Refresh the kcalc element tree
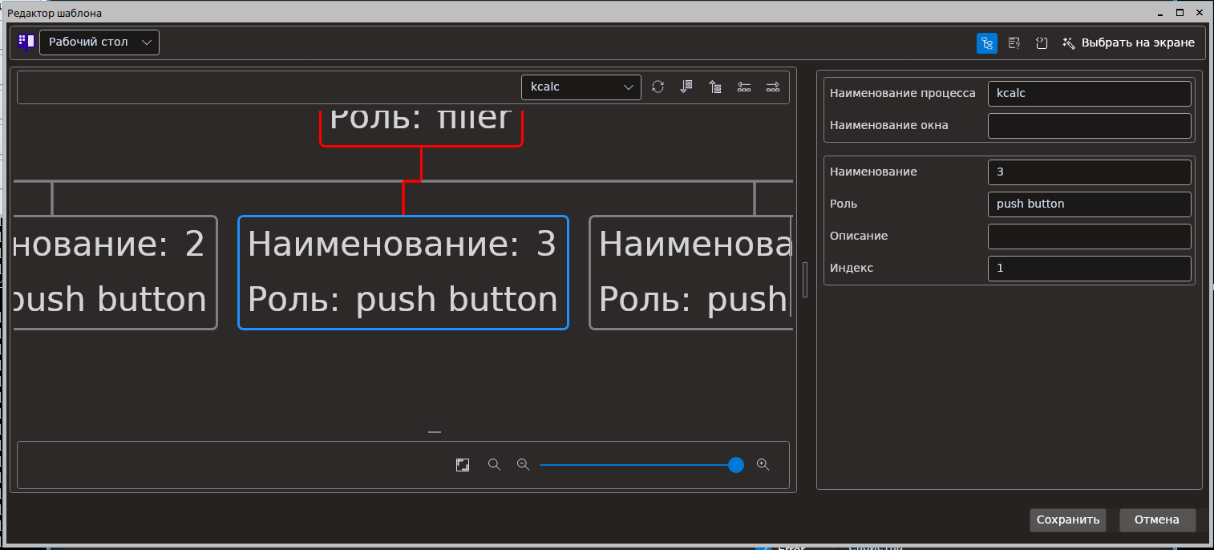This screenshot has height=550, width=1214. point(658,87)
